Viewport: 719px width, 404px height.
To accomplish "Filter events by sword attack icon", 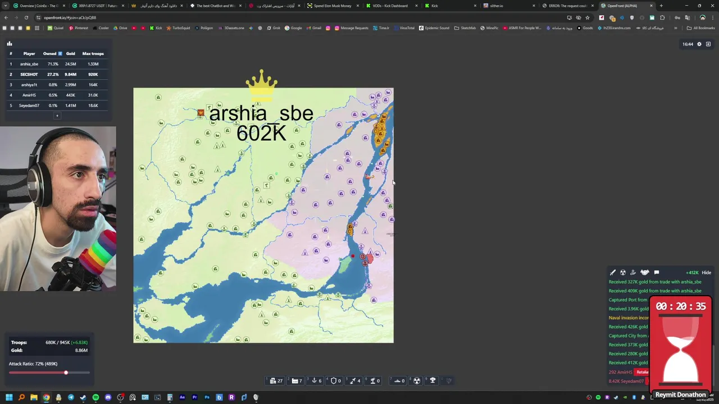I will pos(613,272).
